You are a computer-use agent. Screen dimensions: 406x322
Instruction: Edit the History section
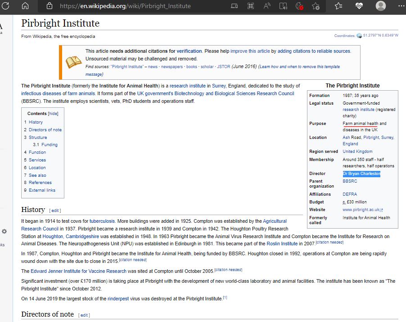(x=55, y=211)
